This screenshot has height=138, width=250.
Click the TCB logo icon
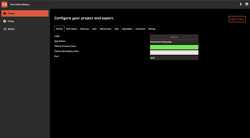click(4, 4)
